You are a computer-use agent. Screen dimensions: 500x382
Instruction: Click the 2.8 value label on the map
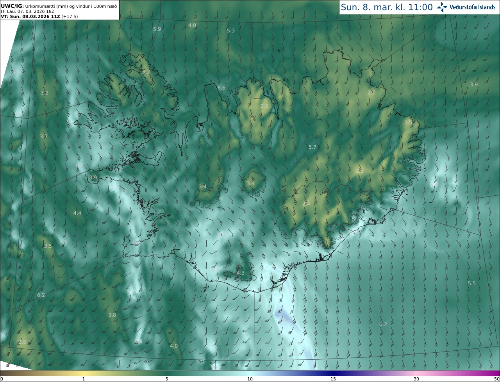(22, 342)
